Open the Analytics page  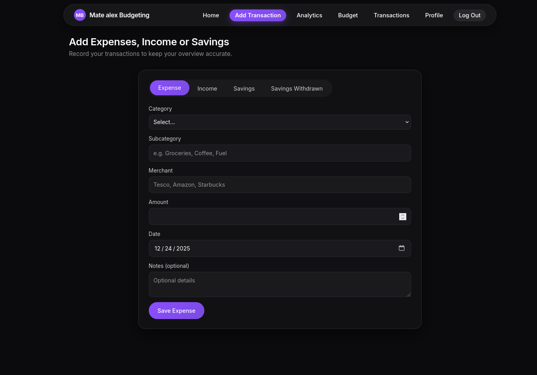point(309,15)
